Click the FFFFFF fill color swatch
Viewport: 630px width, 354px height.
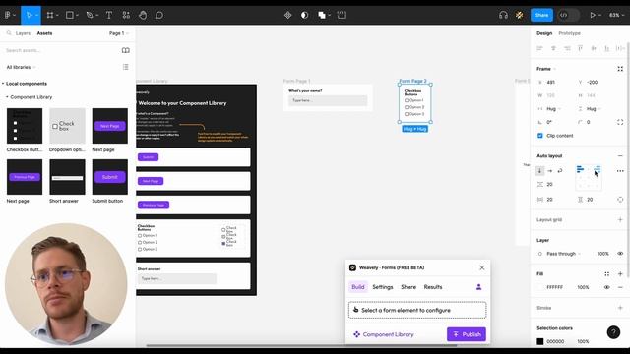pos(540,287)
